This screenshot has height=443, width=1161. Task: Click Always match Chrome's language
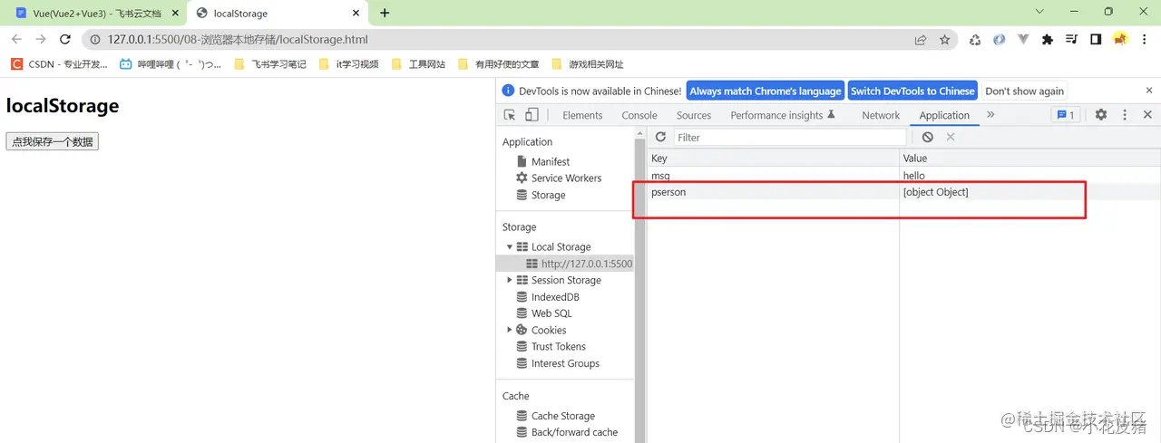[x=766, y=91]
